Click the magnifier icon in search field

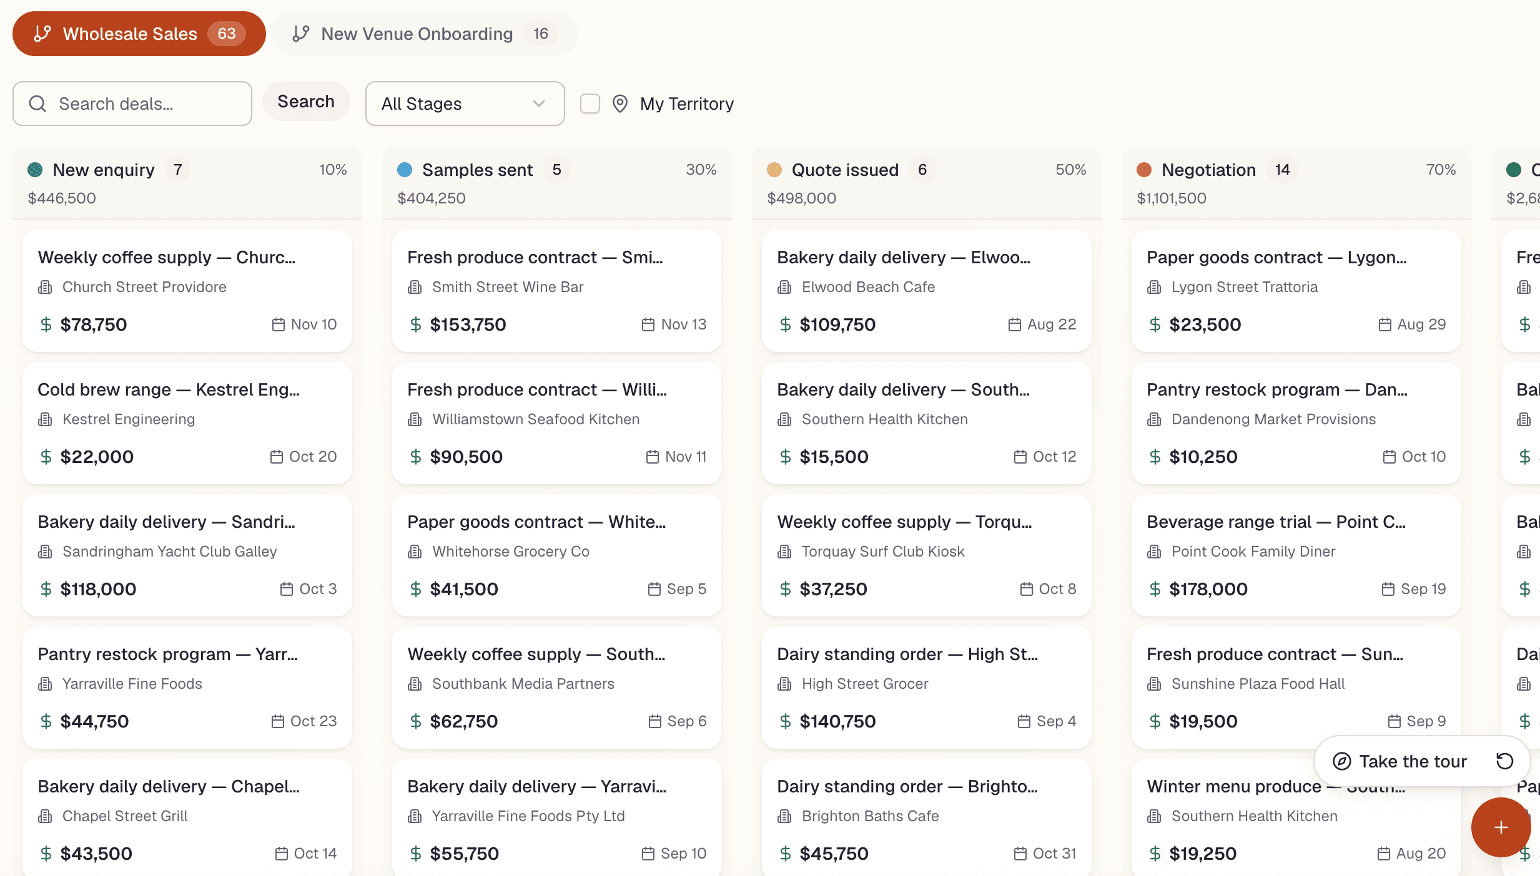coord(37,104)
